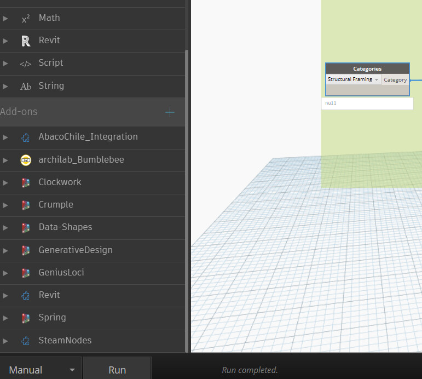Click the Script code brackets icon
422x379 pixels.
(26, 64)
